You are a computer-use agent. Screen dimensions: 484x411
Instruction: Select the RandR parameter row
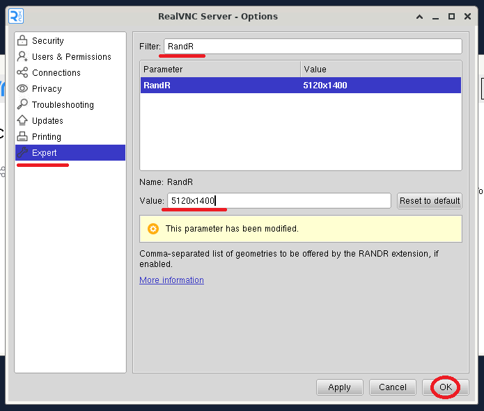[301, 85]
